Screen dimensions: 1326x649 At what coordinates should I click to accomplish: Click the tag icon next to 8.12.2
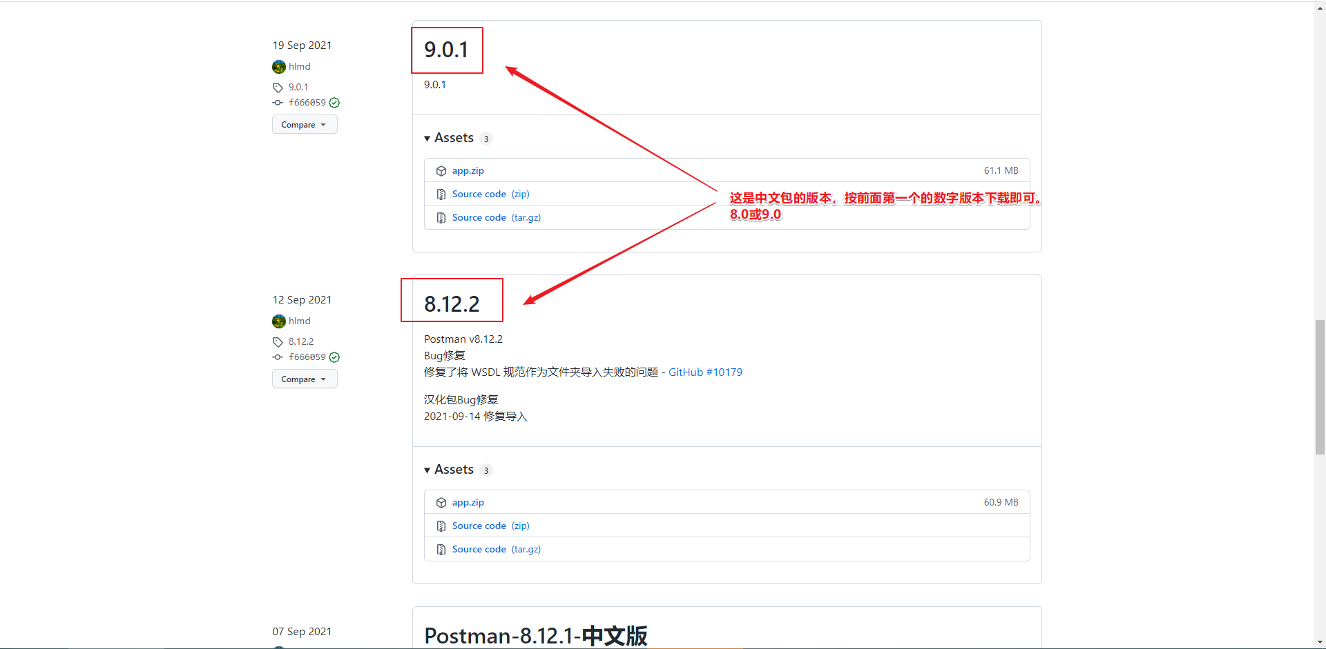tap(278, 342)
